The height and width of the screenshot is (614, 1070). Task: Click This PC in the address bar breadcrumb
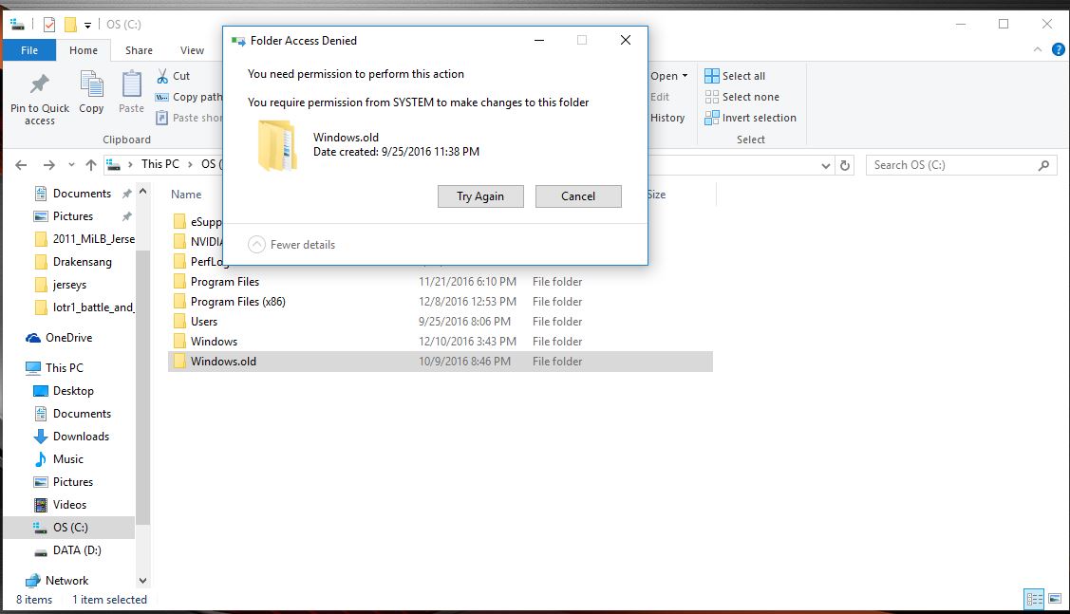[160, 164]
